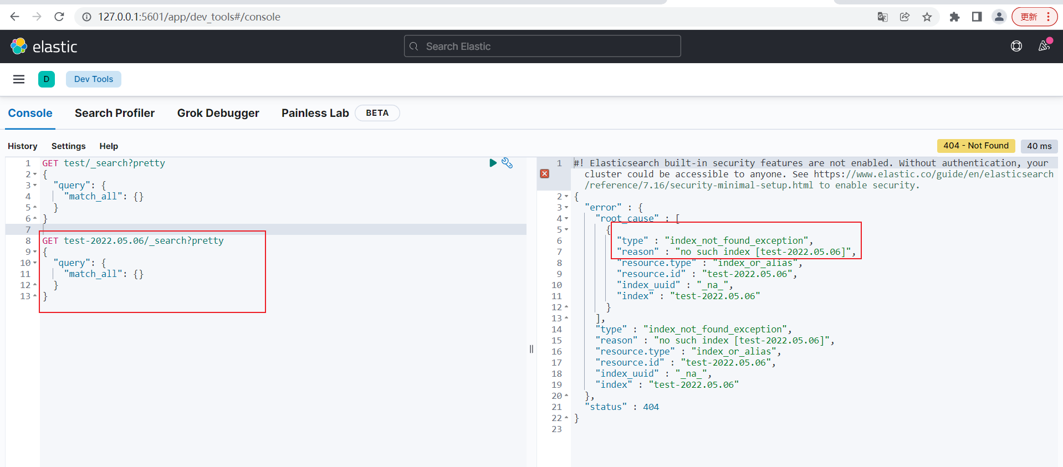View site information icon in address bar
Image resolution: width=1063 pixels, height=467 pixels.
click(87, 17)
